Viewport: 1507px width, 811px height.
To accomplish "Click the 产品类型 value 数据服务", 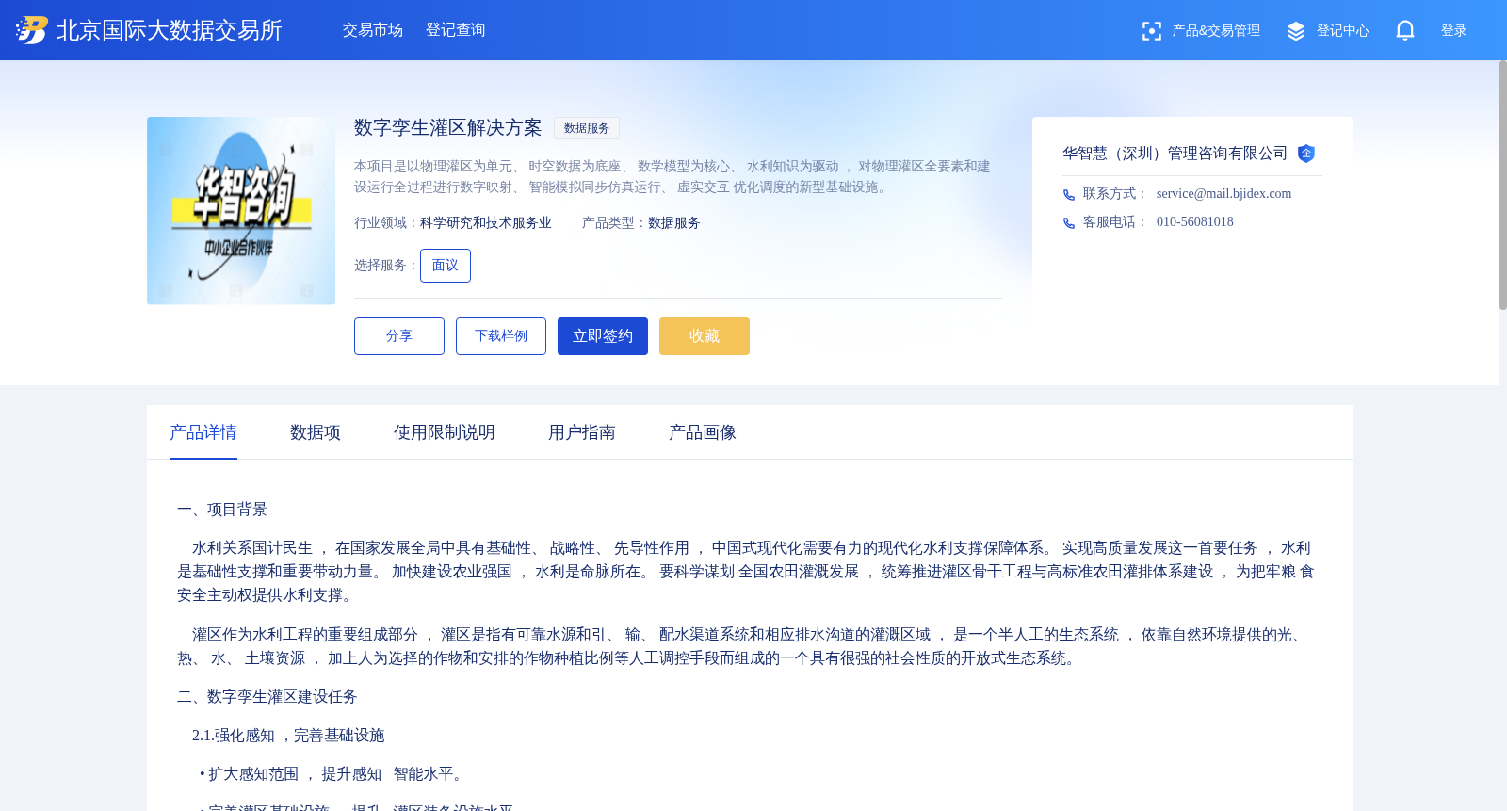I will click(674, 223).
